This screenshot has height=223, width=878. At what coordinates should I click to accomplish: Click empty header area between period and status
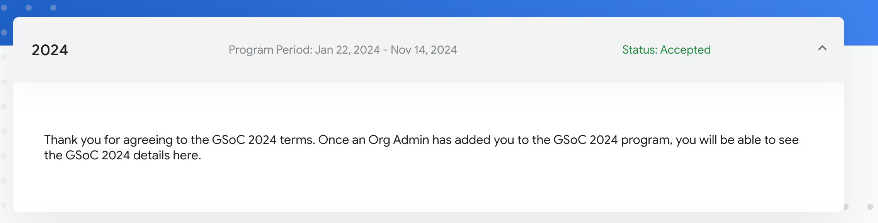539,50
